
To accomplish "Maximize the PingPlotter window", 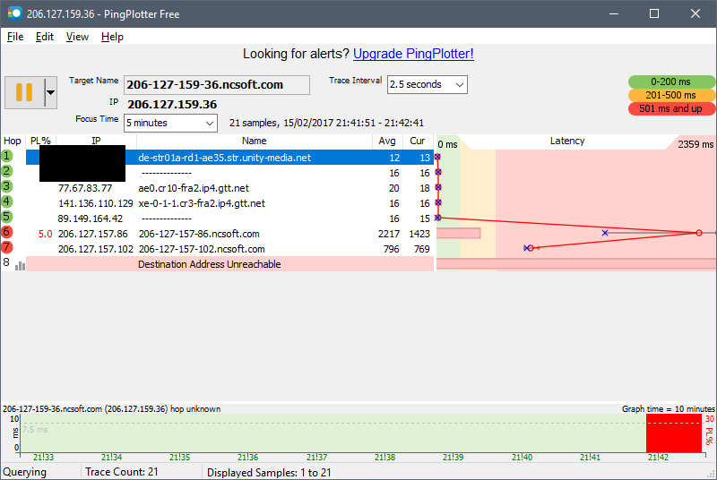I will pos(654,13).
